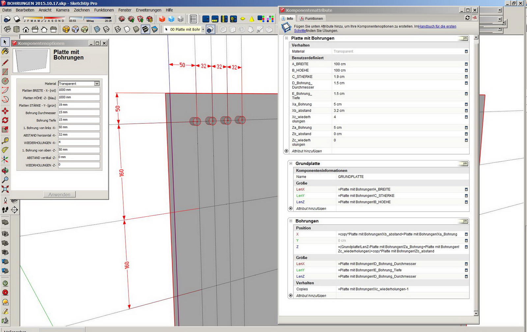This screenshot has height=332, width=527.
Task: Toggle formula view in Komponentenattribute
Action: pyautogui.click(x=475, y=18)
